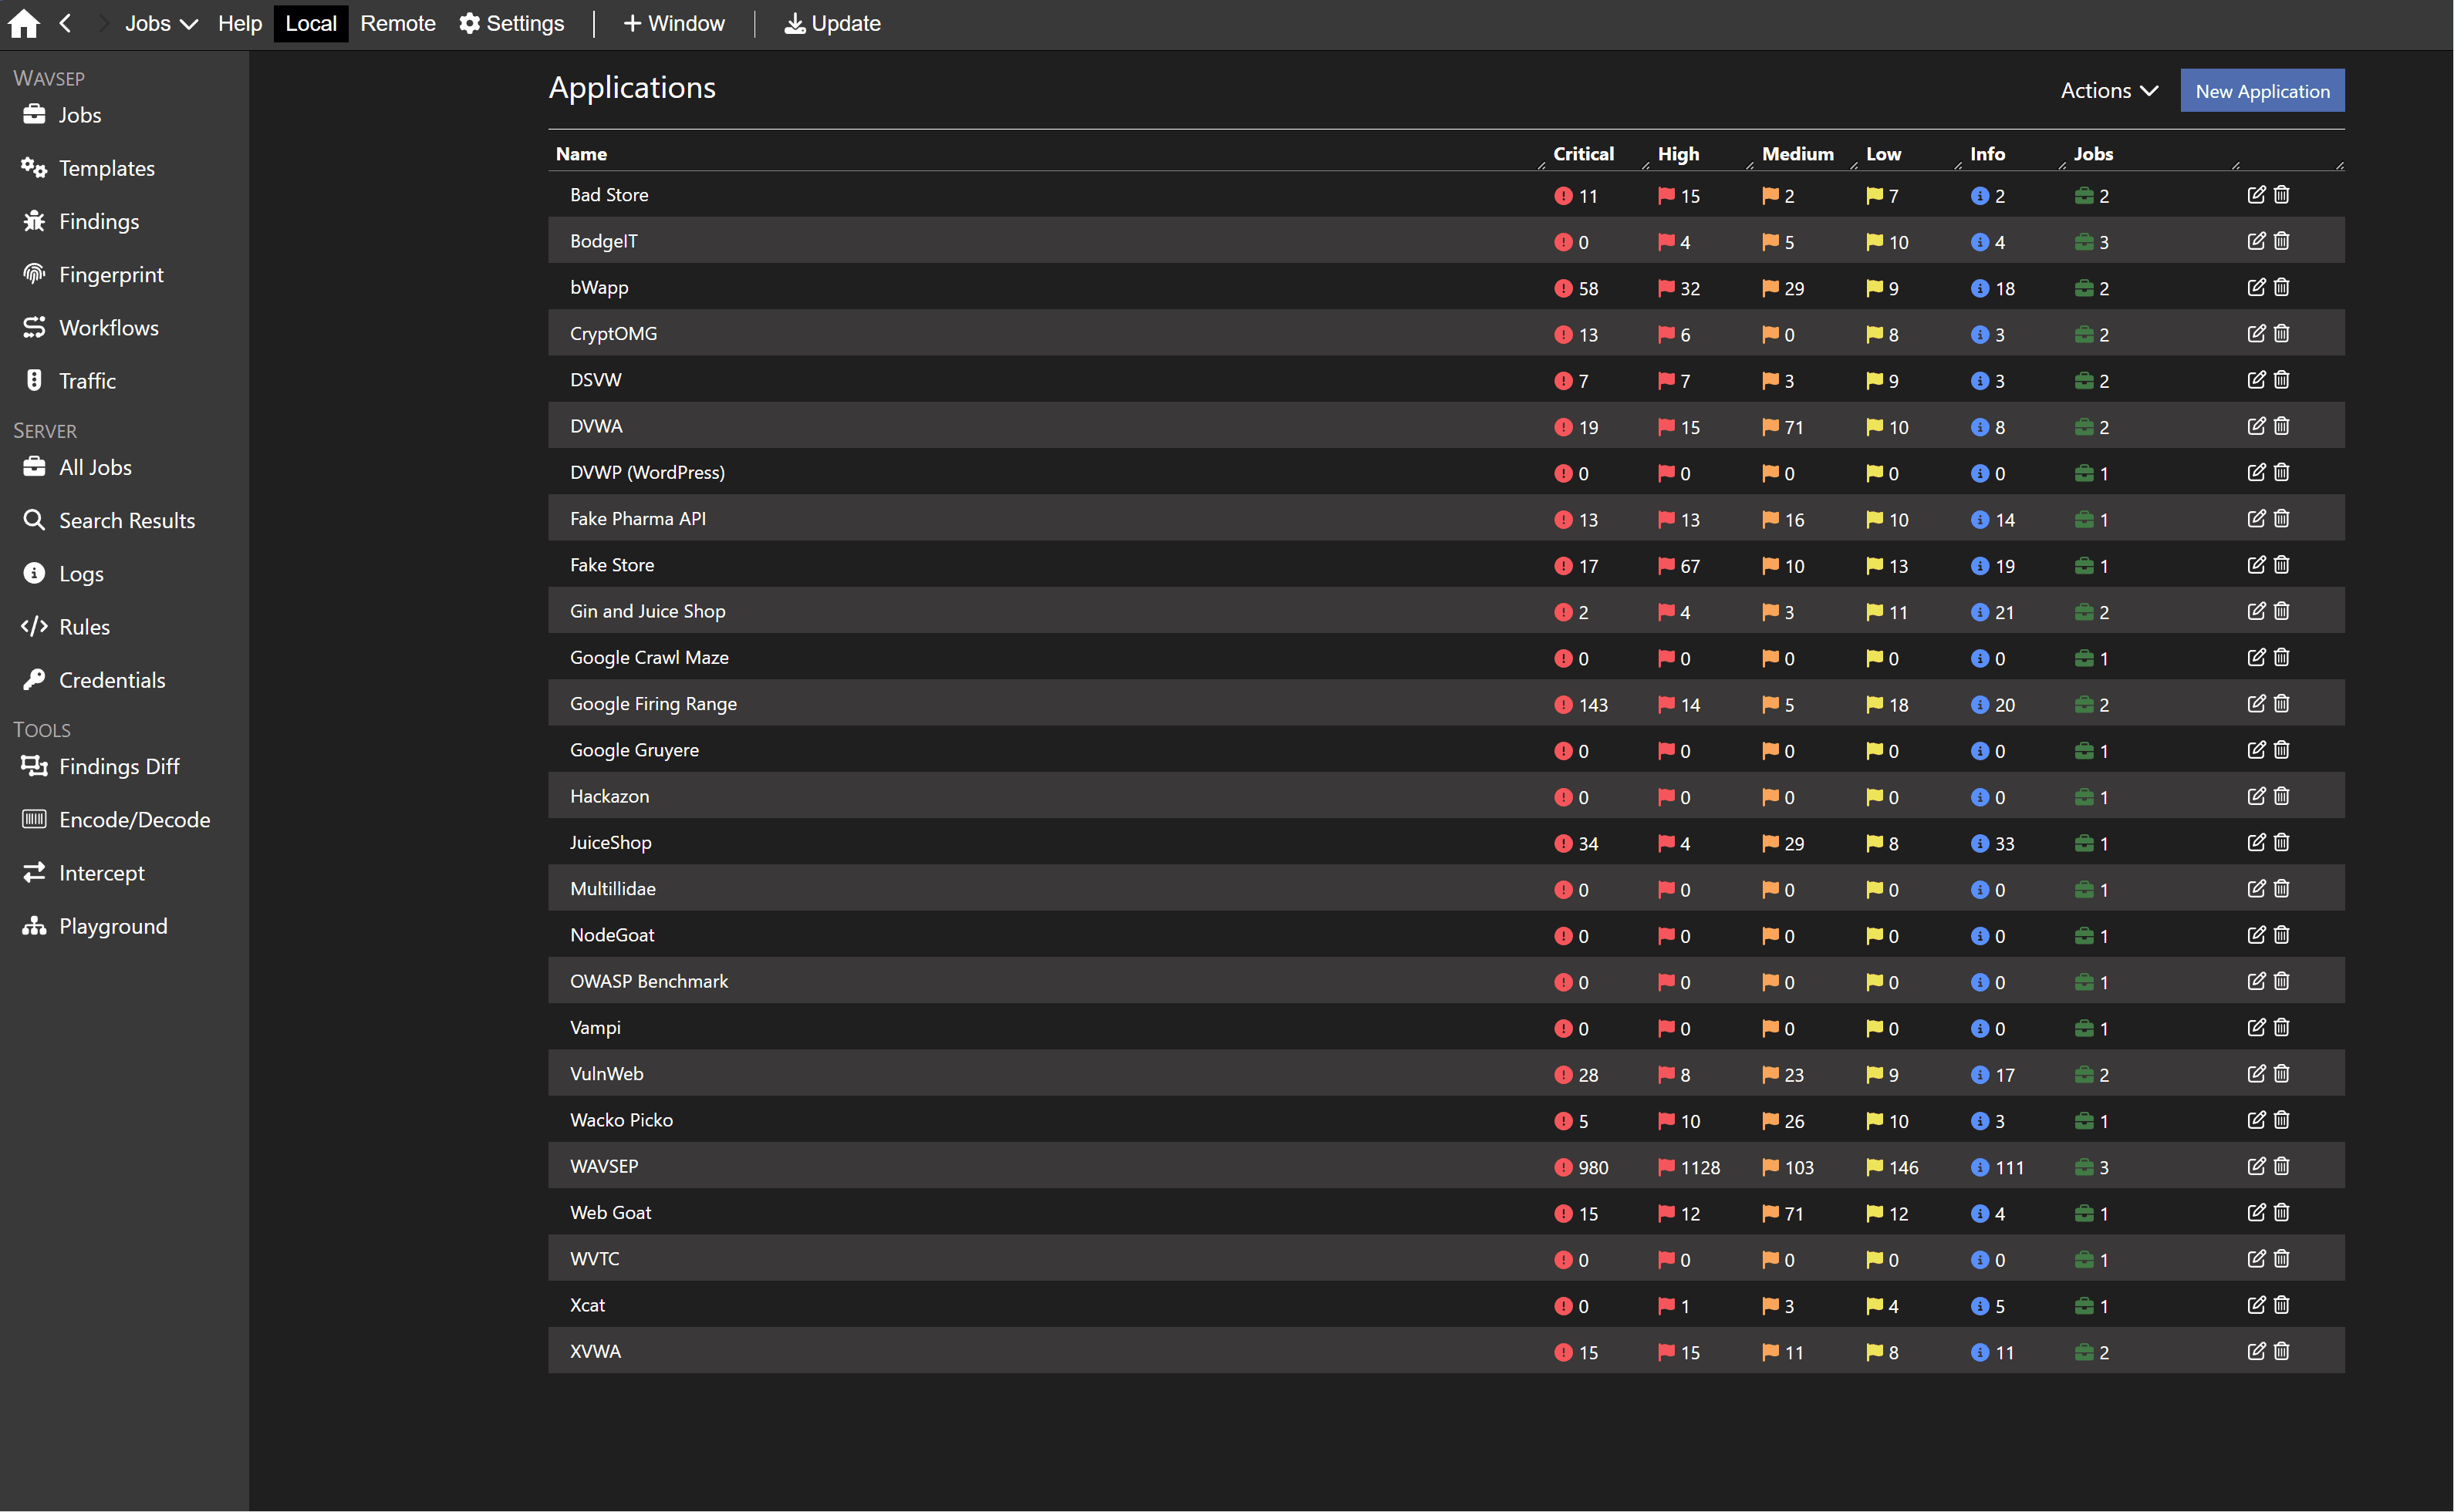Click the home icon in top bar

pyautogui.click(x=24, y=24)
